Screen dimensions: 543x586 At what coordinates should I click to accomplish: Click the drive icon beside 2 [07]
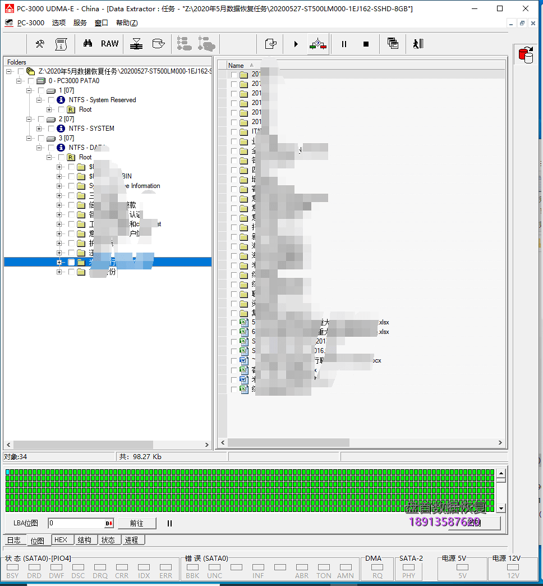(x=51, y=119)
